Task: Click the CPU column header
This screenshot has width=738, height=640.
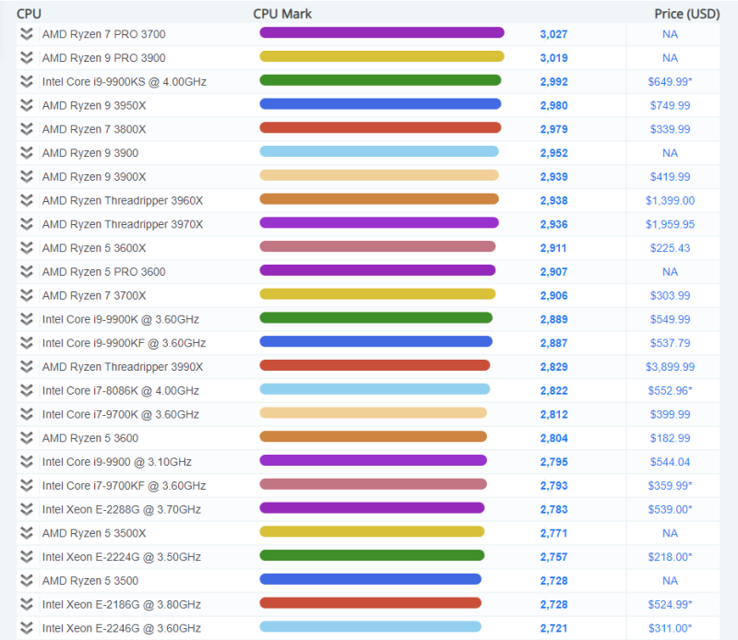Action: click(x=30, y=14)
